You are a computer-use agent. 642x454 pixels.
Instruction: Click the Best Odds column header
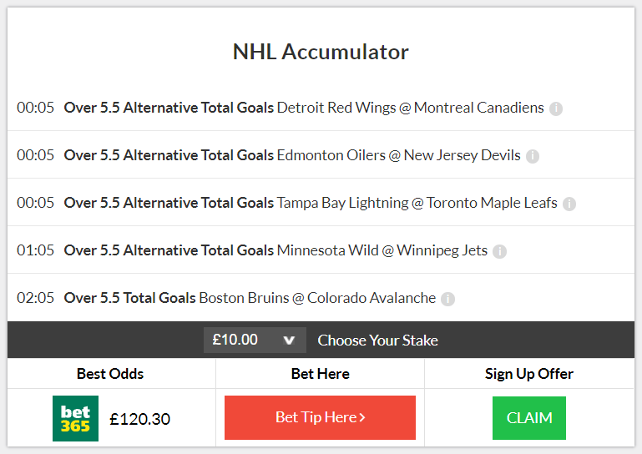[x=110, y=374]
